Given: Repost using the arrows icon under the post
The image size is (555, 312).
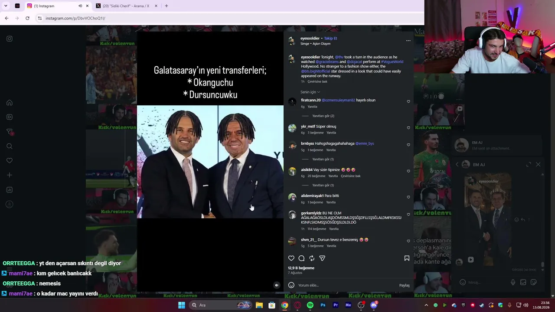Looking at the screenshot, I should (312, 258).
